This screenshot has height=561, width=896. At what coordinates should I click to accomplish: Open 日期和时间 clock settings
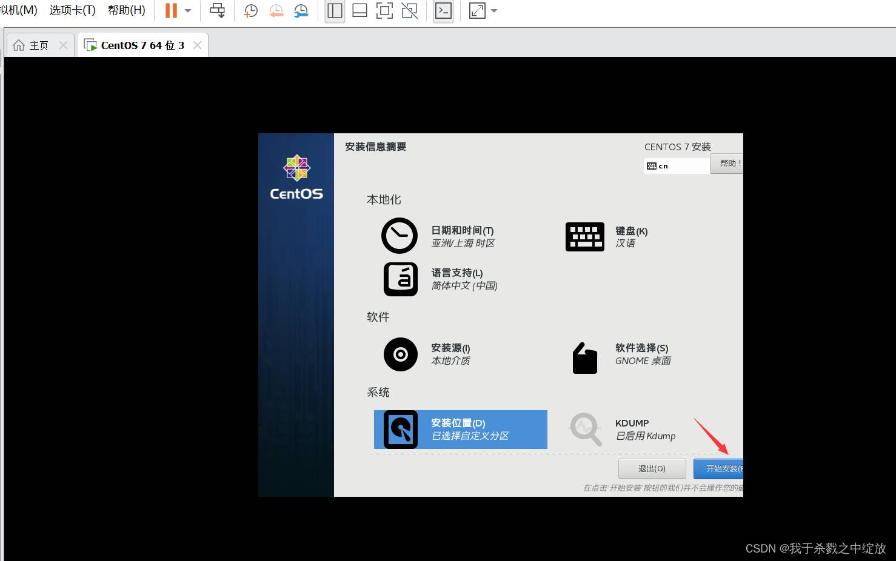pos(438,236)
